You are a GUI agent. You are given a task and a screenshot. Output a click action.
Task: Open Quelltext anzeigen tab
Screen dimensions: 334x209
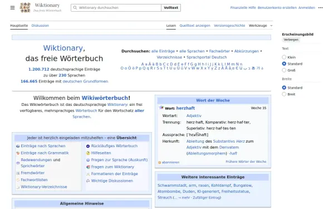click(x=195, y=26)
